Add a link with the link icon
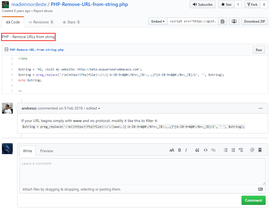This screenshot has height=209, width=270. coord(214,150)
